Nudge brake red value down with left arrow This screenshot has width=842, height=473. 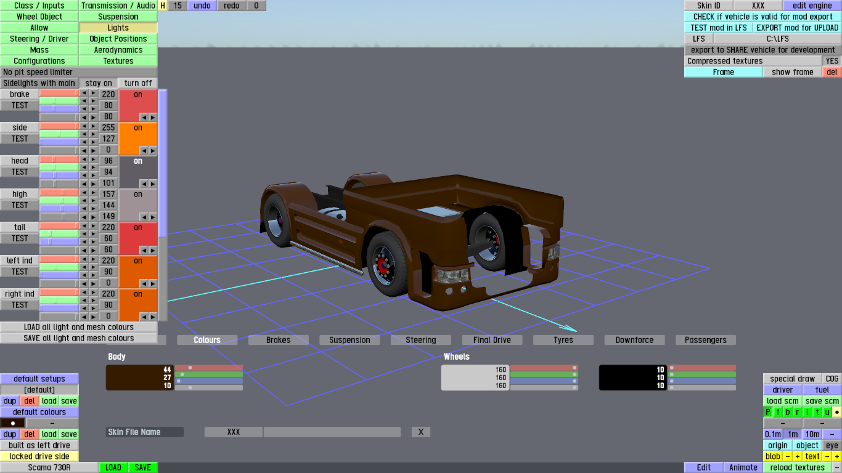[x=84, y=93]
